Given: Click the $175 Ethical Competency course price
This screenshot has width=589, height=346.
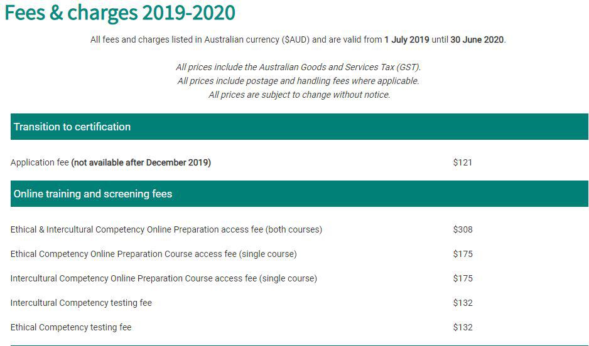Looking at the screenshot, I should (463, 254).
